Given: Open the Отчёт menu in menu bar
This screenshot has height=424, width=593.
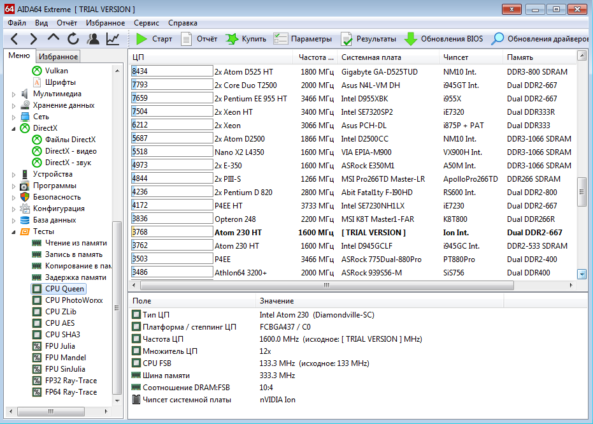Looking at the screenshot, I should point(67,23).
